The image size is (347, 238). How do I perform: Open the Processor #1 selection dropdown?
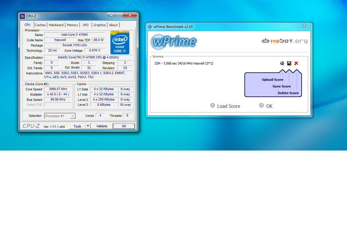[60, 116]
